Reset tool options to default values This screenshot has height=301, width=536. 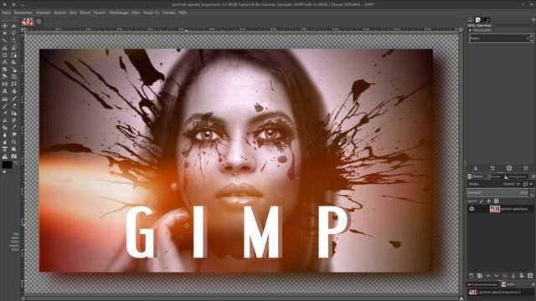tap(526, 168)
